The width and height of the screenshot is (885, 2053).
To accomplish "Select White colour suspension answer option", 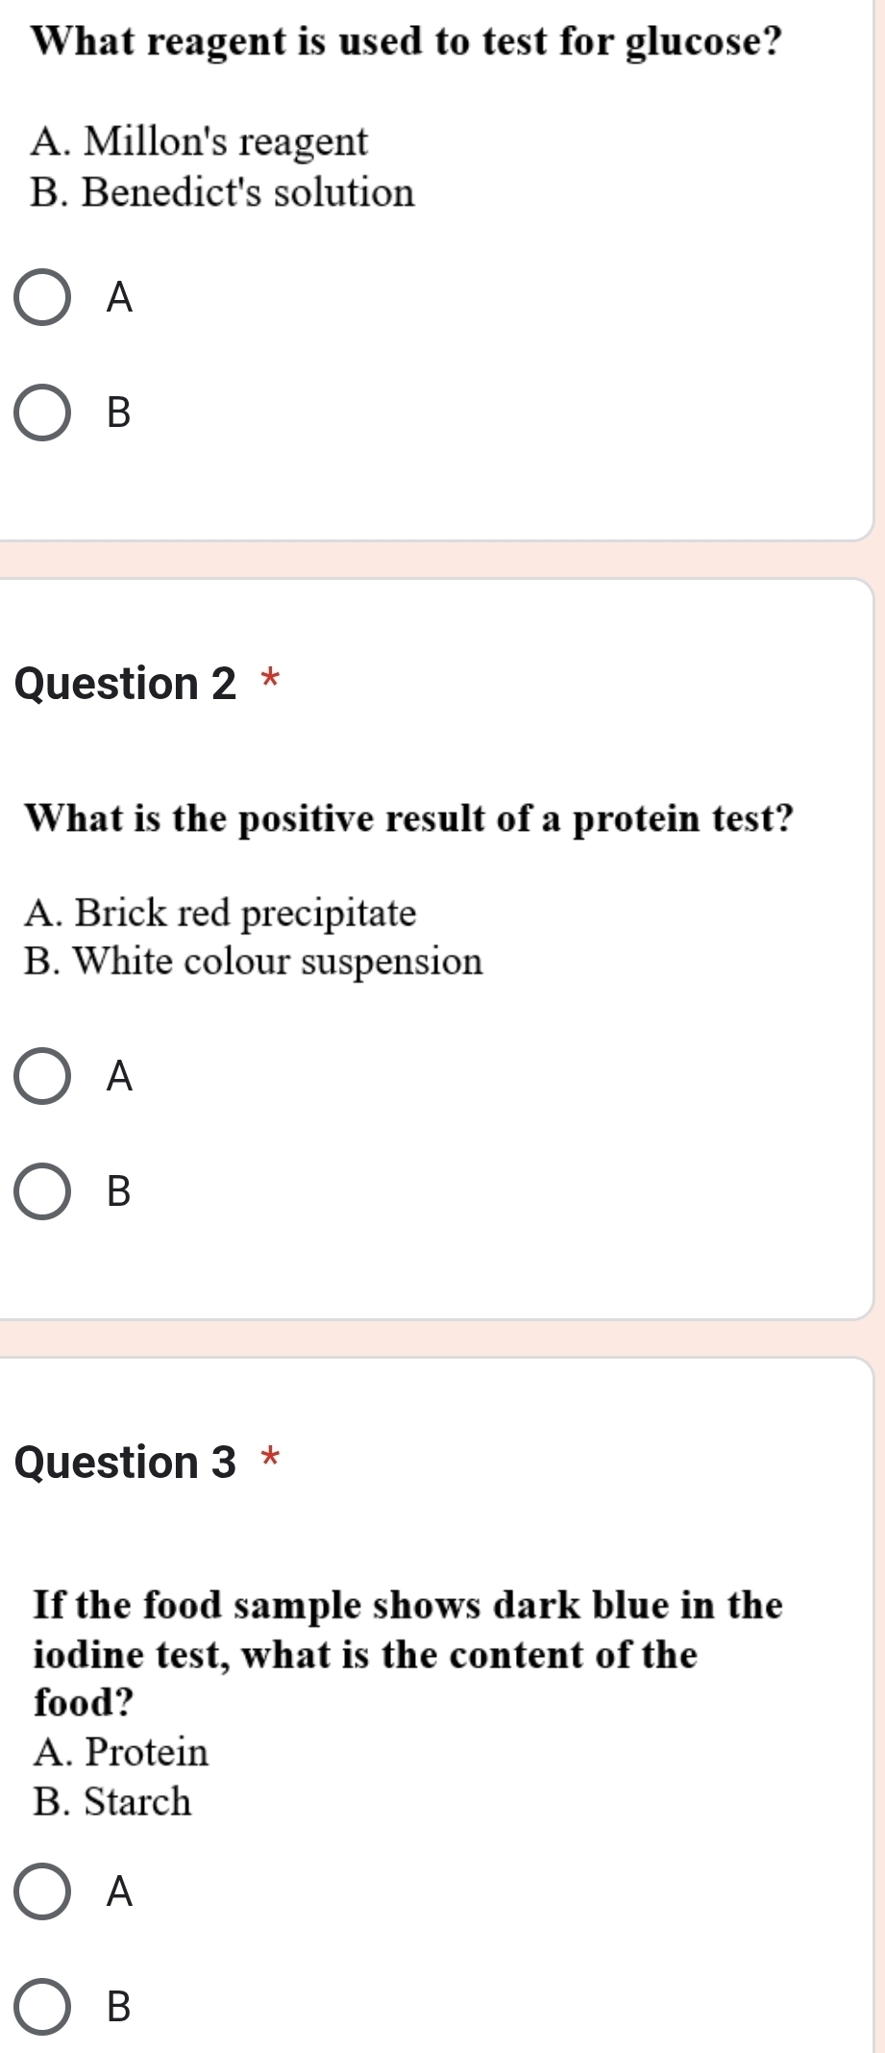I will point(256,962).
